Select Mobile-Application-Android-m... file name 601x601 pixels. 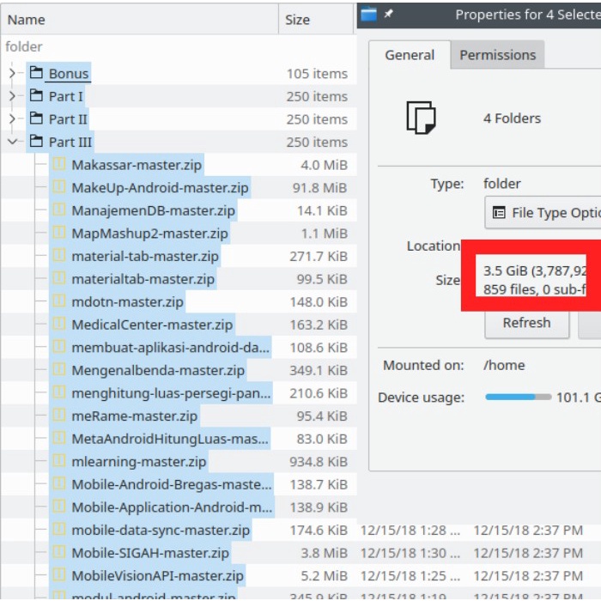tap(172, 507)
